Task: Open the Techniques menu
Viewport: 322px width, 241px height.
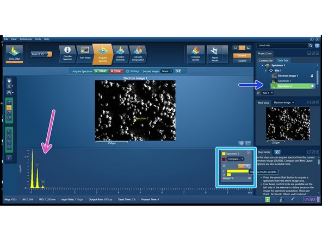Action: tap(26, 39)
